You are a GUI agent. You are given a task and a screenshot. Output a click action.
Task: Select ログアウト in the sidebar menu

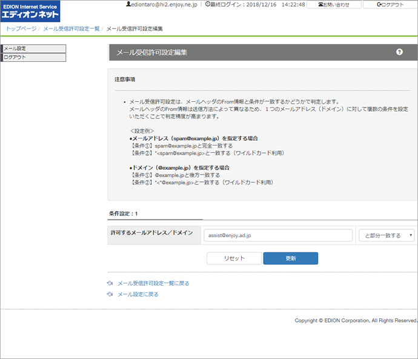pos(33,58)
